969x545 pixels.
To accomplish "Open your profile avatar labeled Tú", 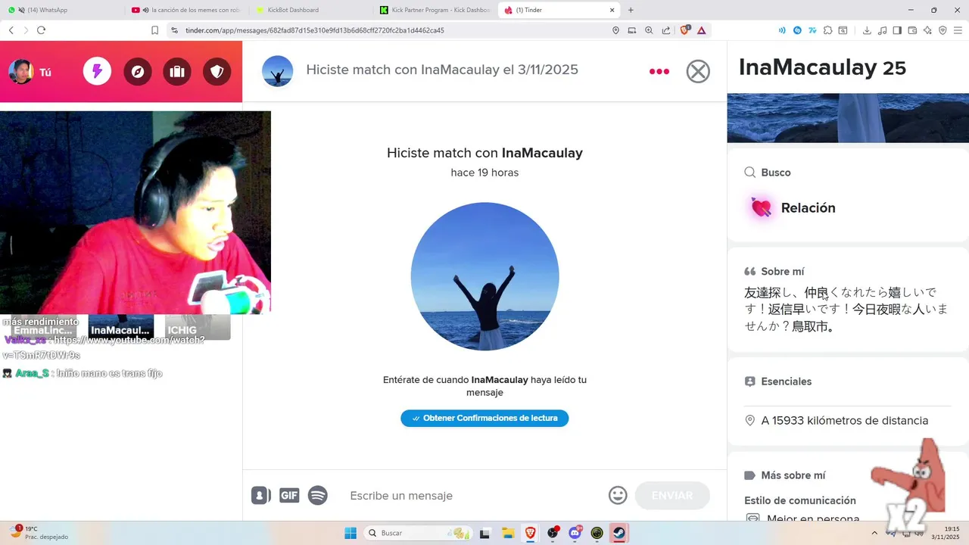I will (30, 72).
